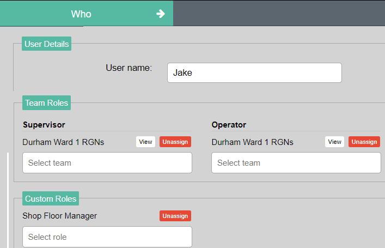The image size is (385, 248).
Task: Select the Operator column heading
Action: click(x=229, y=125)
